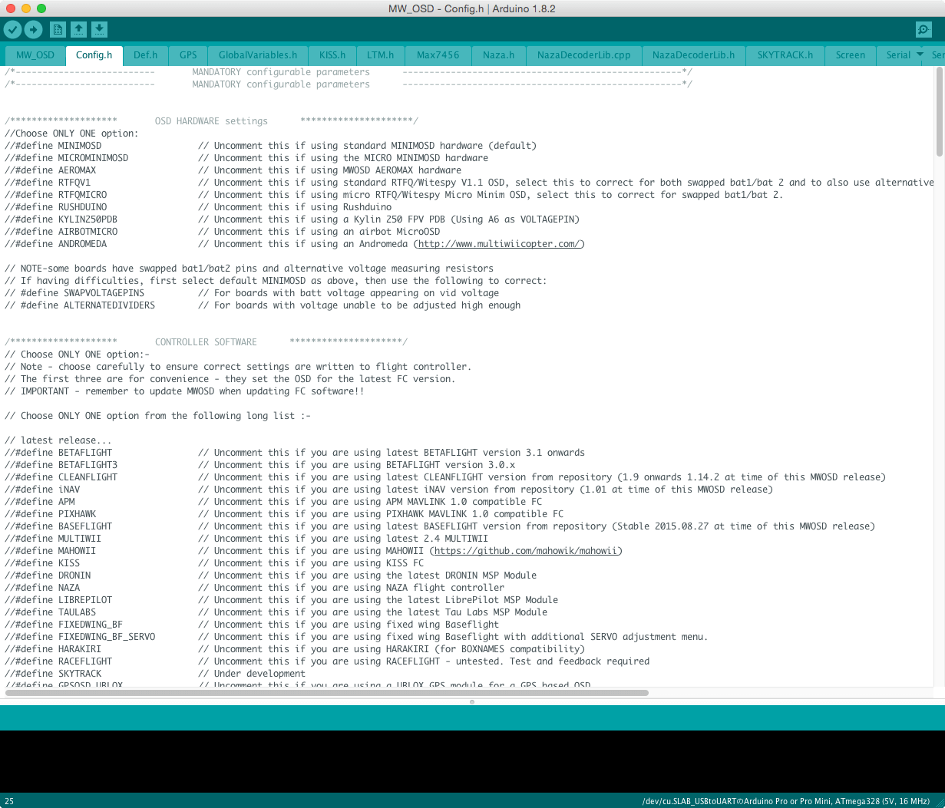
Task: Click the 'CONTROLLER SOFTWARE' heading comment
Action: 206,342
